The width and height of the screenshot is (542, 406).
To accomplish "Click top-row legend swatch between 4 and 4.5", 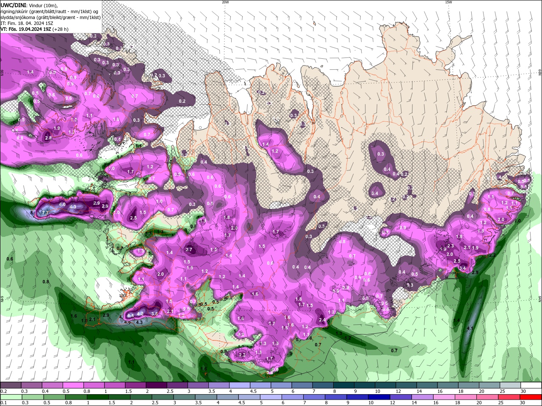I will (240, 385).
